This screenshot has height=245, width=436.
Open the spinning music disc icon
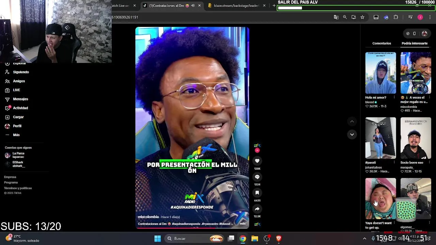pos(257,224)
